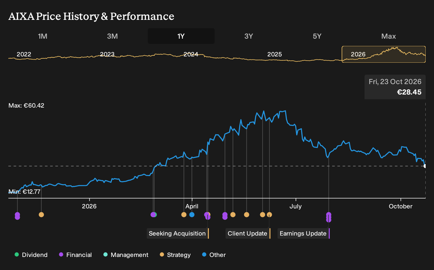Click the white current-price dot on chart line
The width and height of the screenshot is (434, 270).
tap(425, 166)
